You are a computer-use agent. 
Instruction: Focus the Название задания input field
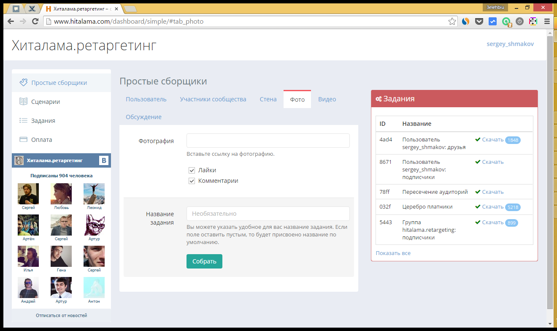(268, 214)
